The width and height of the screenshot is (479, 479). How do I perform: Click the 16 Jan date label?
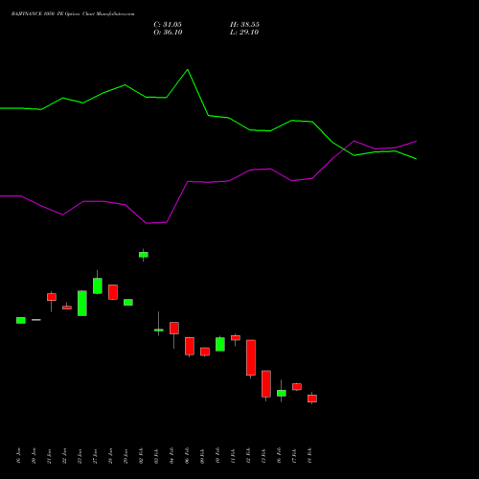(x=18, y=456)
